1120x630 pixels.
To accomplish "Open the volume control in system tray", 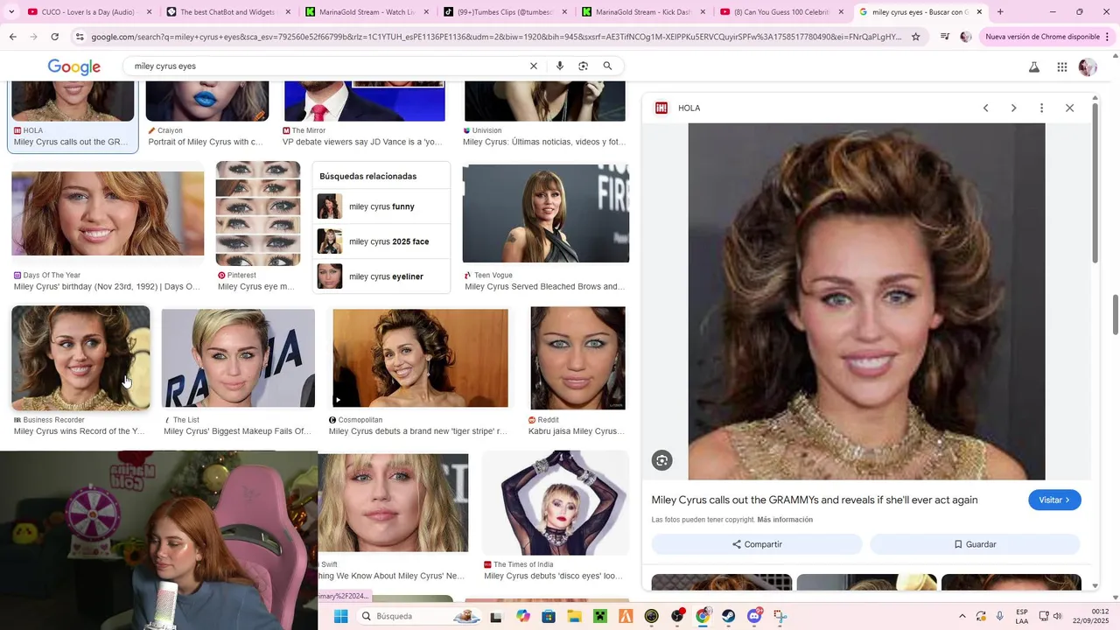I will (x=1057, y=616).
